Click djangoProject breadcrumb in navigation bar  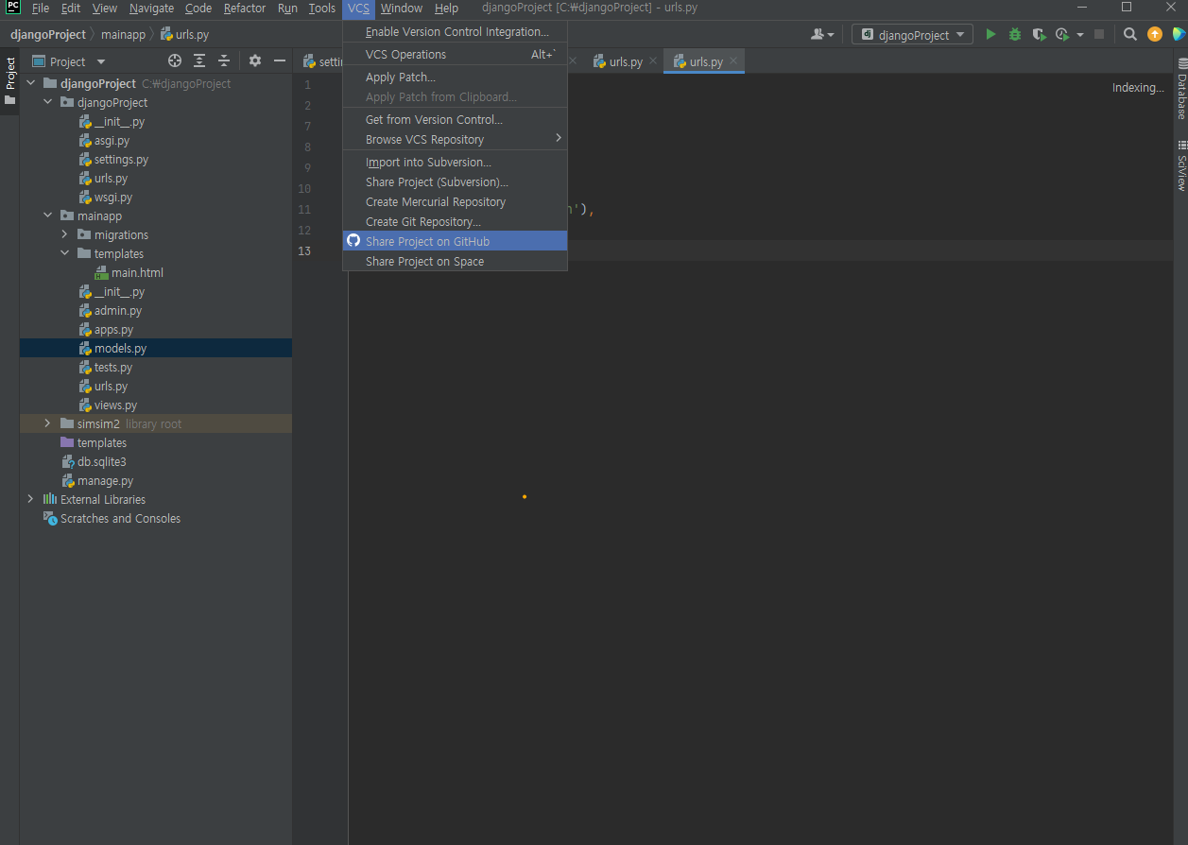click(x=48, y=35)
